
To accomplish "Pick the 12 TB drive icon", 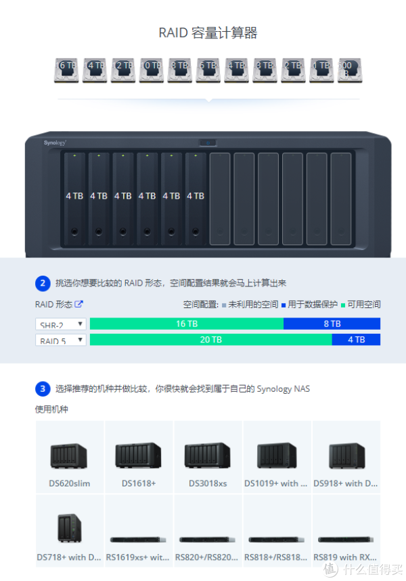I will point(123,70).
